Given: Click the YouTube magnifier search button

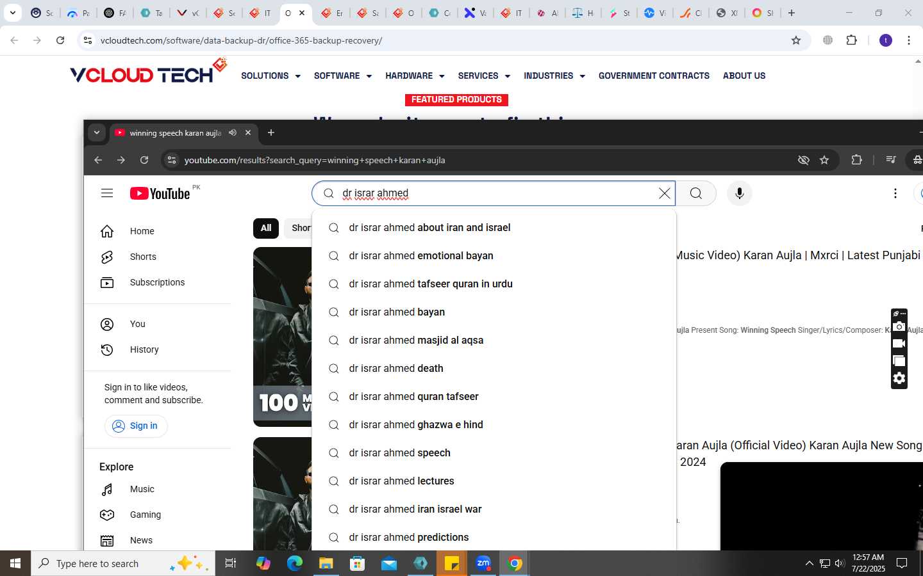Looking at the screenshot, I should 696,193.
